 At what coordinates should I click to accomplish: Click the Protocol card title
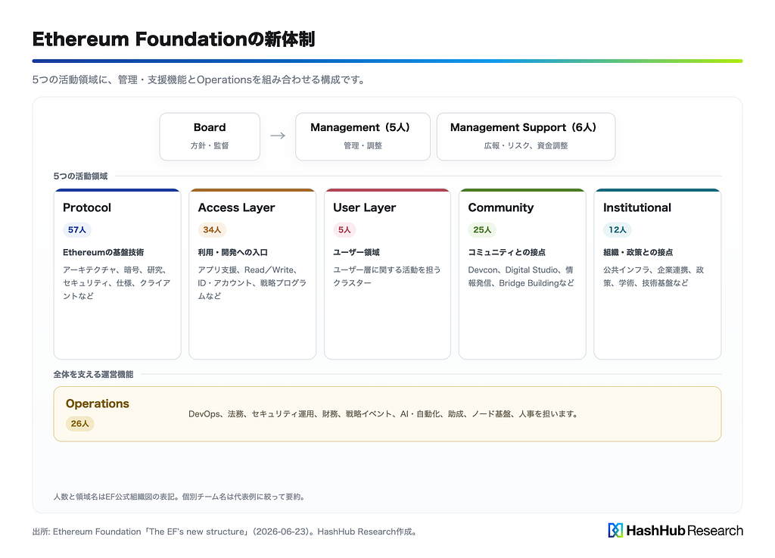click(87, 207)
